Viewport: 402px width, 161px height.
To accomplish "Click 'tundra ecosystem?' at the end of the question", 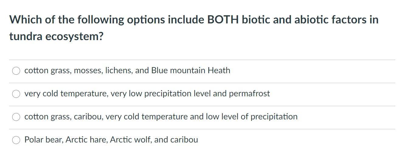I will point(56,36).
